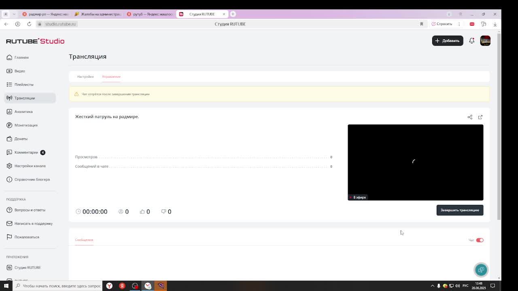Switch to the Управление tab
Screen dimensions: 518x291
111,76
